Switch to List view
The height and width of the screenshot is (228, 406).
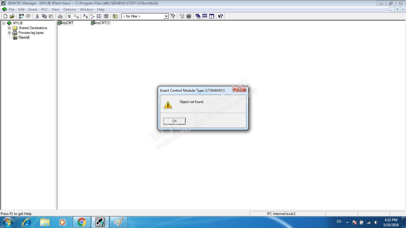pyautogui.click(x=99, y=16)
